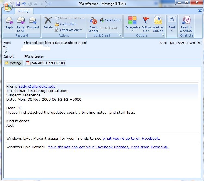Click Create Rule
The height and width of the screenshot is (181, 204).
click(x=65, y=24)
